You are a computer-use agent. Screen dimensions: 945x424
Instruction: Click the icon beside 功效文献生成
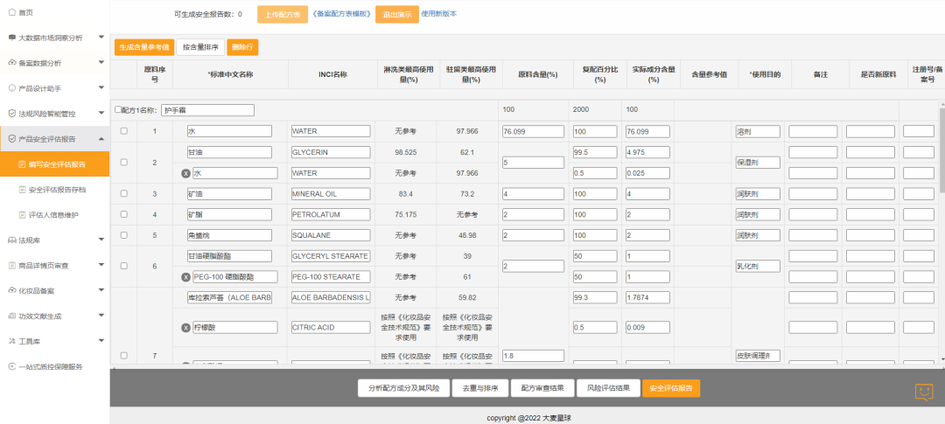click(x=12, y=316)
